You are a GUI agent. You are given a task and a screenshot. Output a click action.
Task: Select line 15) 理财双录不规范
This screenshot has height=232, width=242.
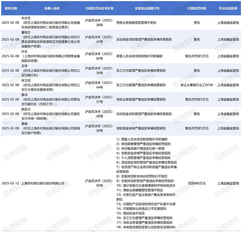point(130,213)
